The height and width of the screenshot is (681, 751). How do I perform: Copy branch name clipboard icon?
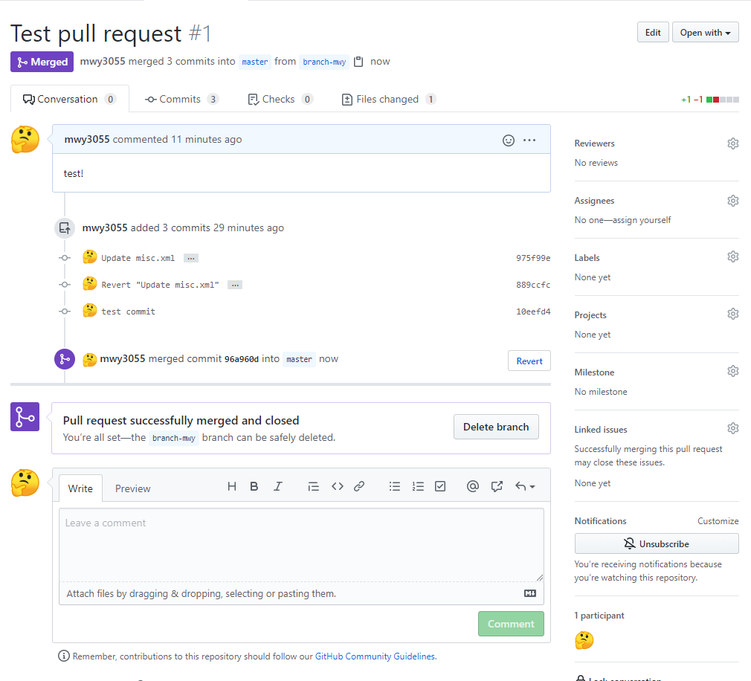358,62
